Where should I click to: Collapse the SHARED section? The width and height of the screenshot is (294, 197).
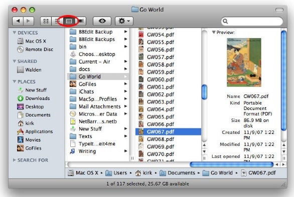click(14, 61)
